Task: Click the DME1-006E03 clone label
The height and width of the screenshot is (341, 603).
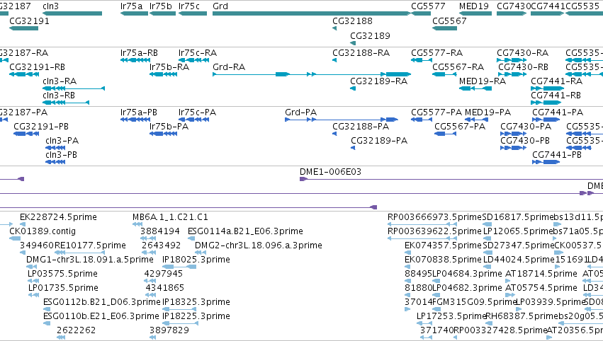Action: pyautogui.click(x=331, y=172)
